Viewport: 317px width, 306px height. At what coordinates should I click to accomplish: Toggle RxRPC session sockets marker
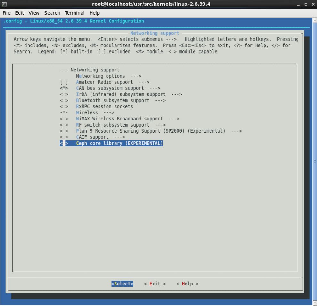coord(64,106)
